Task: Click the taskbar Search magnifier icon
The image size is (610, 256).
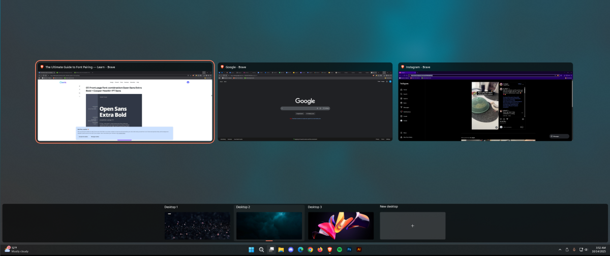Action: click(x=261, y=249)
